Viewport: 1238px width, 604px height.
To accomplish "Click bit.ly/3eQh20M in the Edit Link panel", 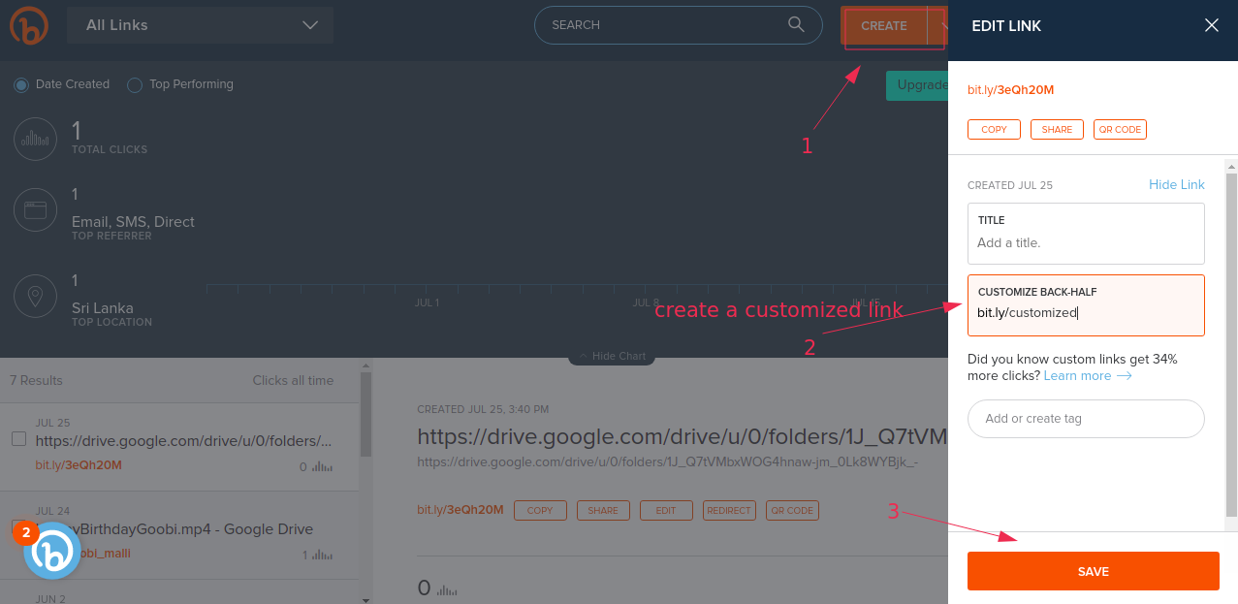I will [1010, 90].
